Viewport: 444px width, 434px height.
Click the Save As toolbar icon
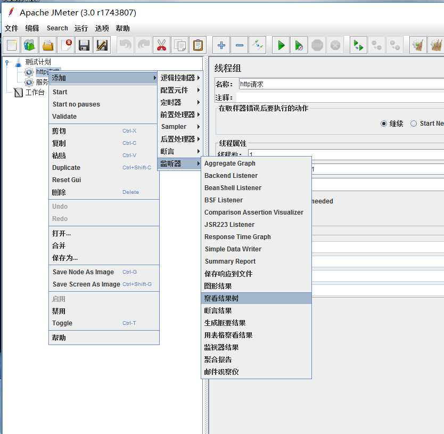102,45
